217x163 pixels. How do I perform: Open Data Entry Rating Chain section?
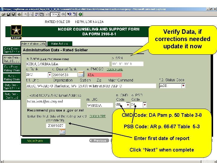pos(12,68)
